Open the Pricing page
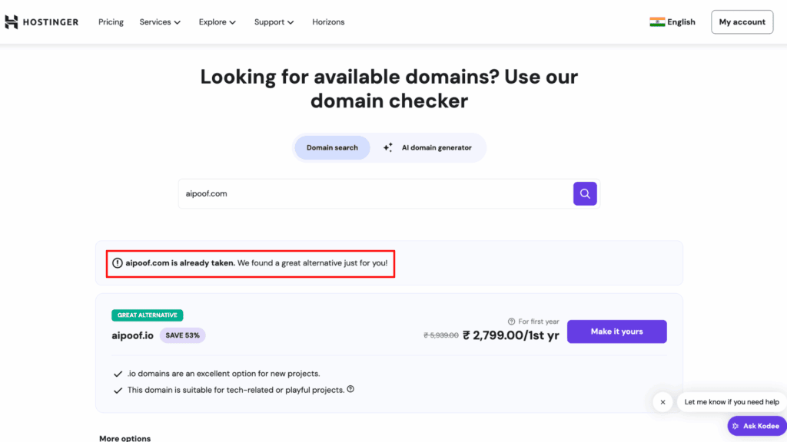The image size is (787, 442). coord(111,21)
